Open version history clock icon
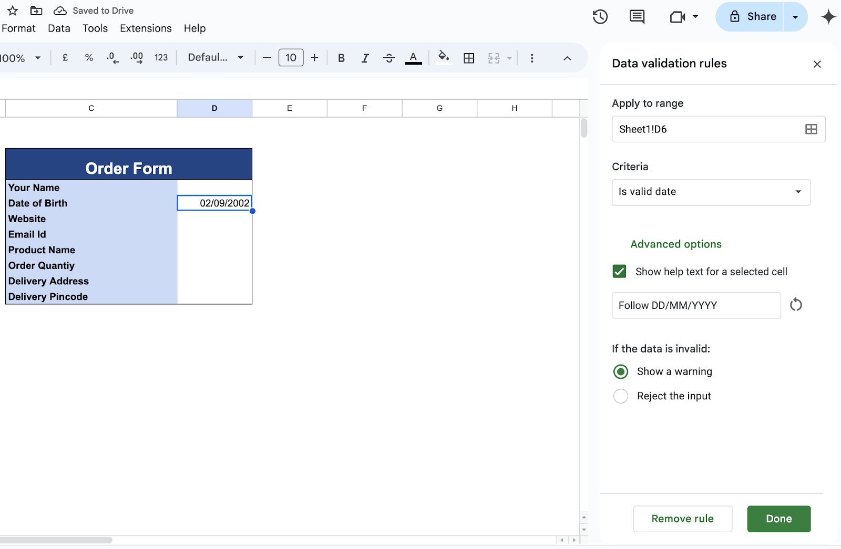Viewport: 841px width, 549px height. pos(600,17)
